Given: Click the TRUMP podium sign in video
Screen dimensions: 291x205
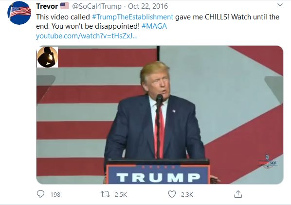Looking at the screenshot, I should 158,174.
